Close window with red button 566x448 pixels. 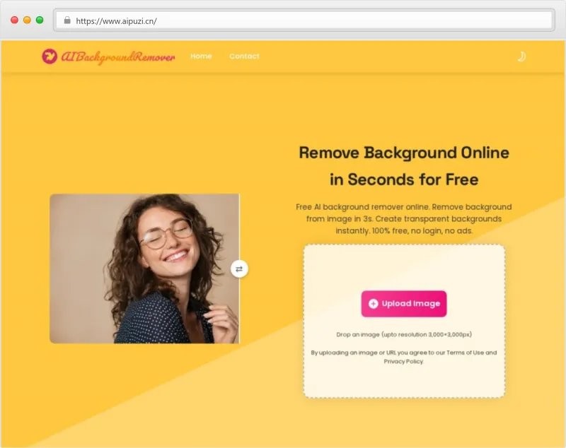pos(14,20)
